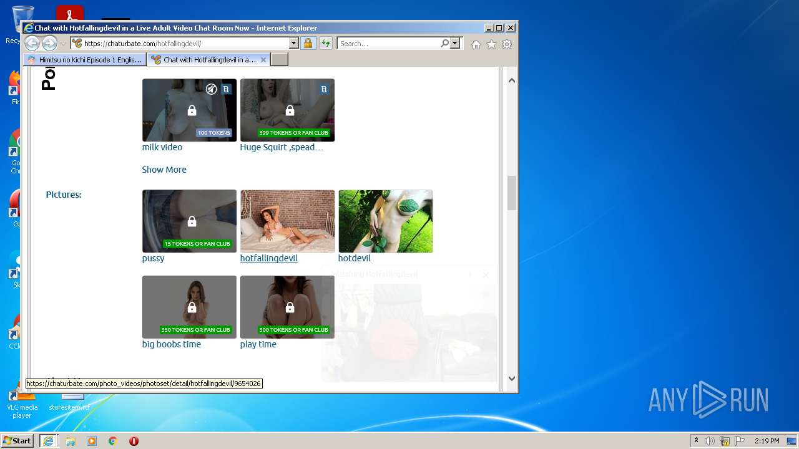Click the playlist icon on milk video thumbnail
799x449 pixels.
point(227,89)
